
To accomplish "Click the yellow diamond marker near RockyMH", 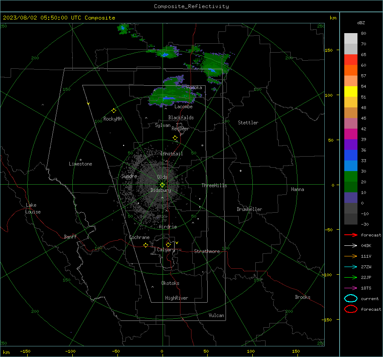I will pos(114,111).
